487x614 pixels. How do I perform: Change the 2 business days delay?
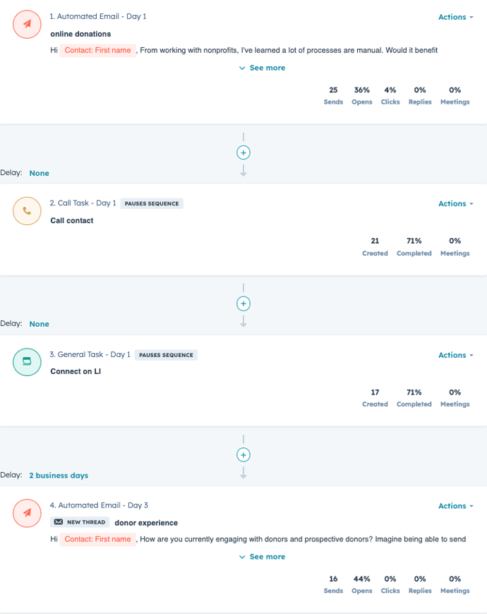coord(59,476)
